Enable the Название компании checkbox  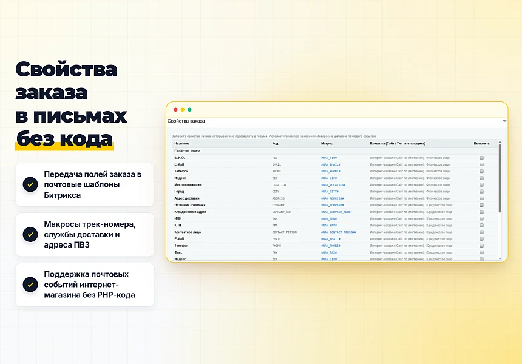click(481, 205)
